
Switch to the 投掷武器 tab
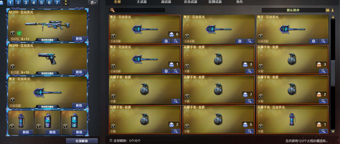click(x=214, y=2)
